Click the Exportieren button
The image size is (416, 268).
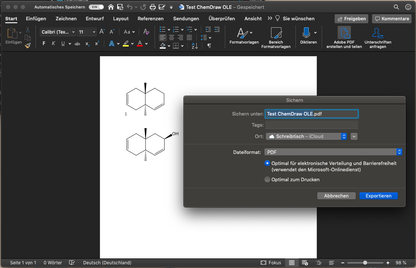click(378, 196)
